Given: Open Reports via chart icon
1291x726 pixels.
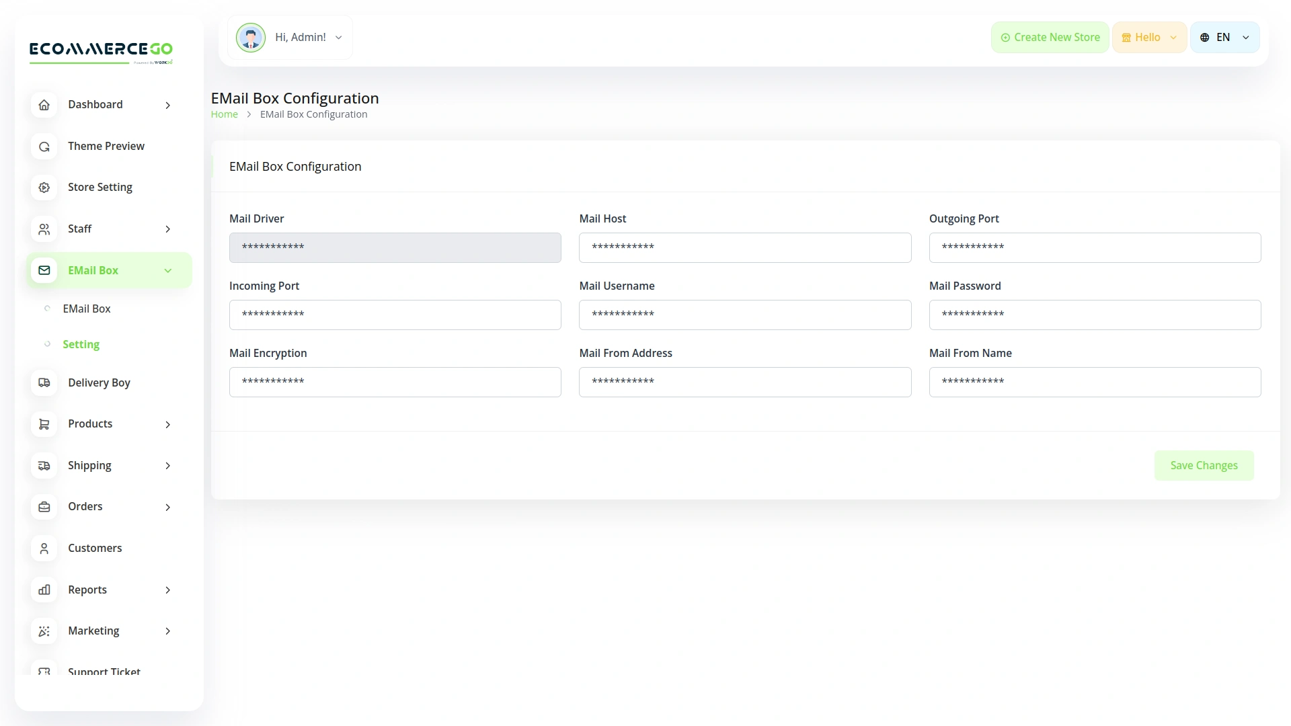Looking at the screenshot, I should (x=44, y=590).
